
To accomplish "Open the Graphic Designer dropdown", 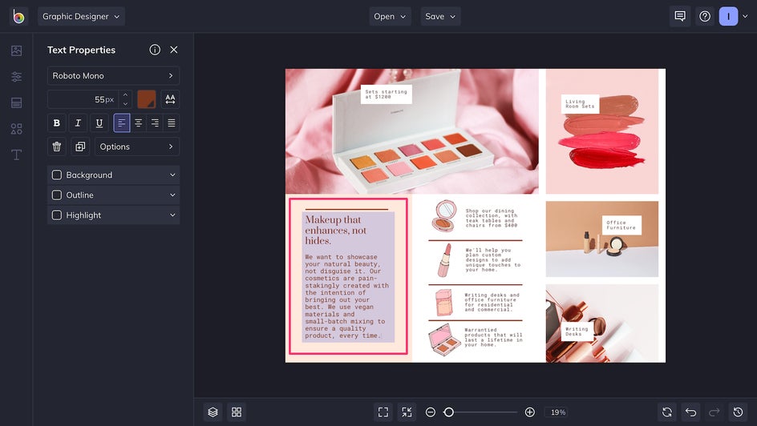I will (x=81, y=16).
